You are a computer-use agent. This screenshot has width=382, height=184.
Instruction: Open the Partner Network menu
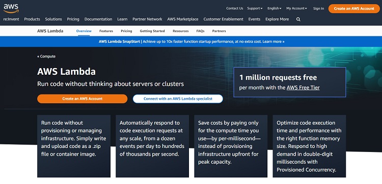pyautogui.click(x=147, y=19)
